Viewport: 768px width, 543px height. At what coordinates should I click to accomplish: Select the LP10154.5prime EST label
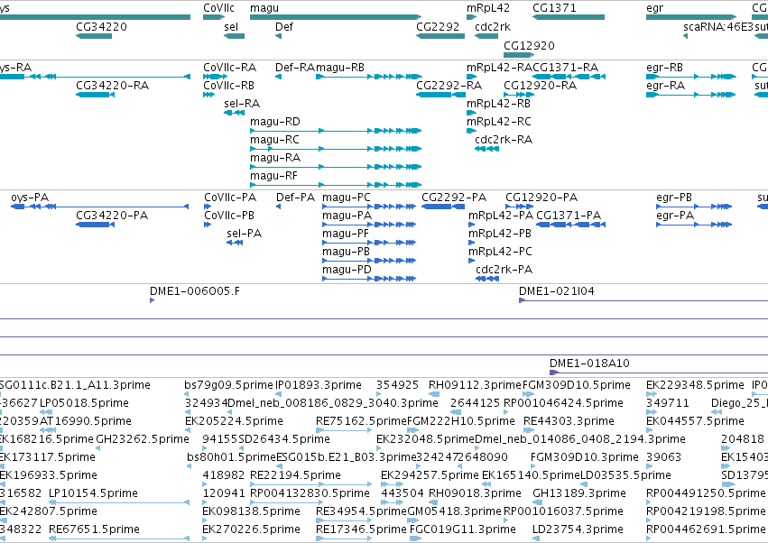[93, 493]
